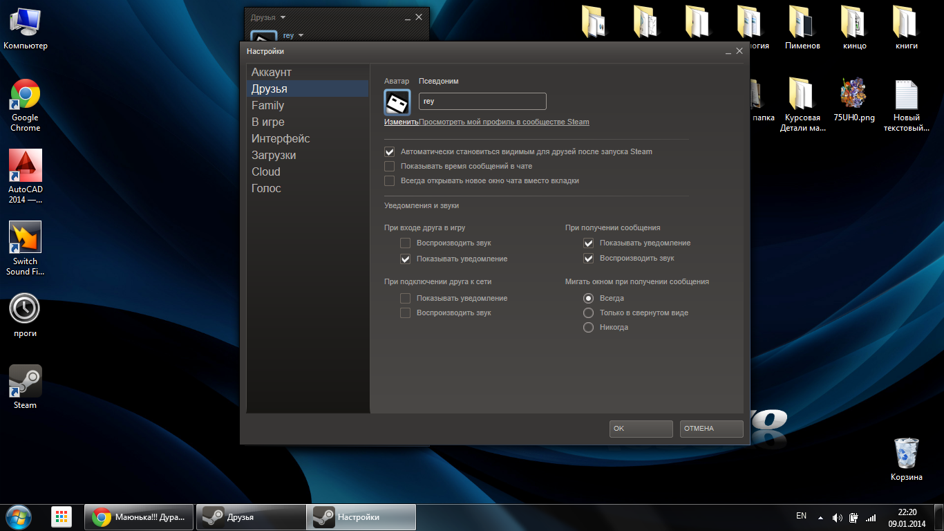The image size is (944, 531).
Task: Click the avatar image in Настройки
Action: [x=397, y=102]
